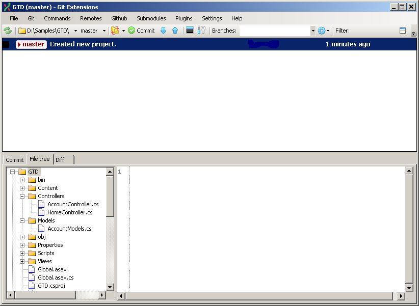Viewport: 419px width, 306px height.
Task: Expand the Scripts folder node
Action: 22,253
